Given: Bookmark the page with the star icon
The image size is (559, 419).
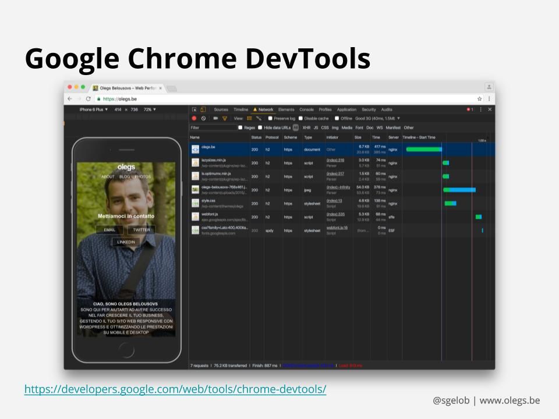Looking at the screenshot, I should tap(479, 99).
